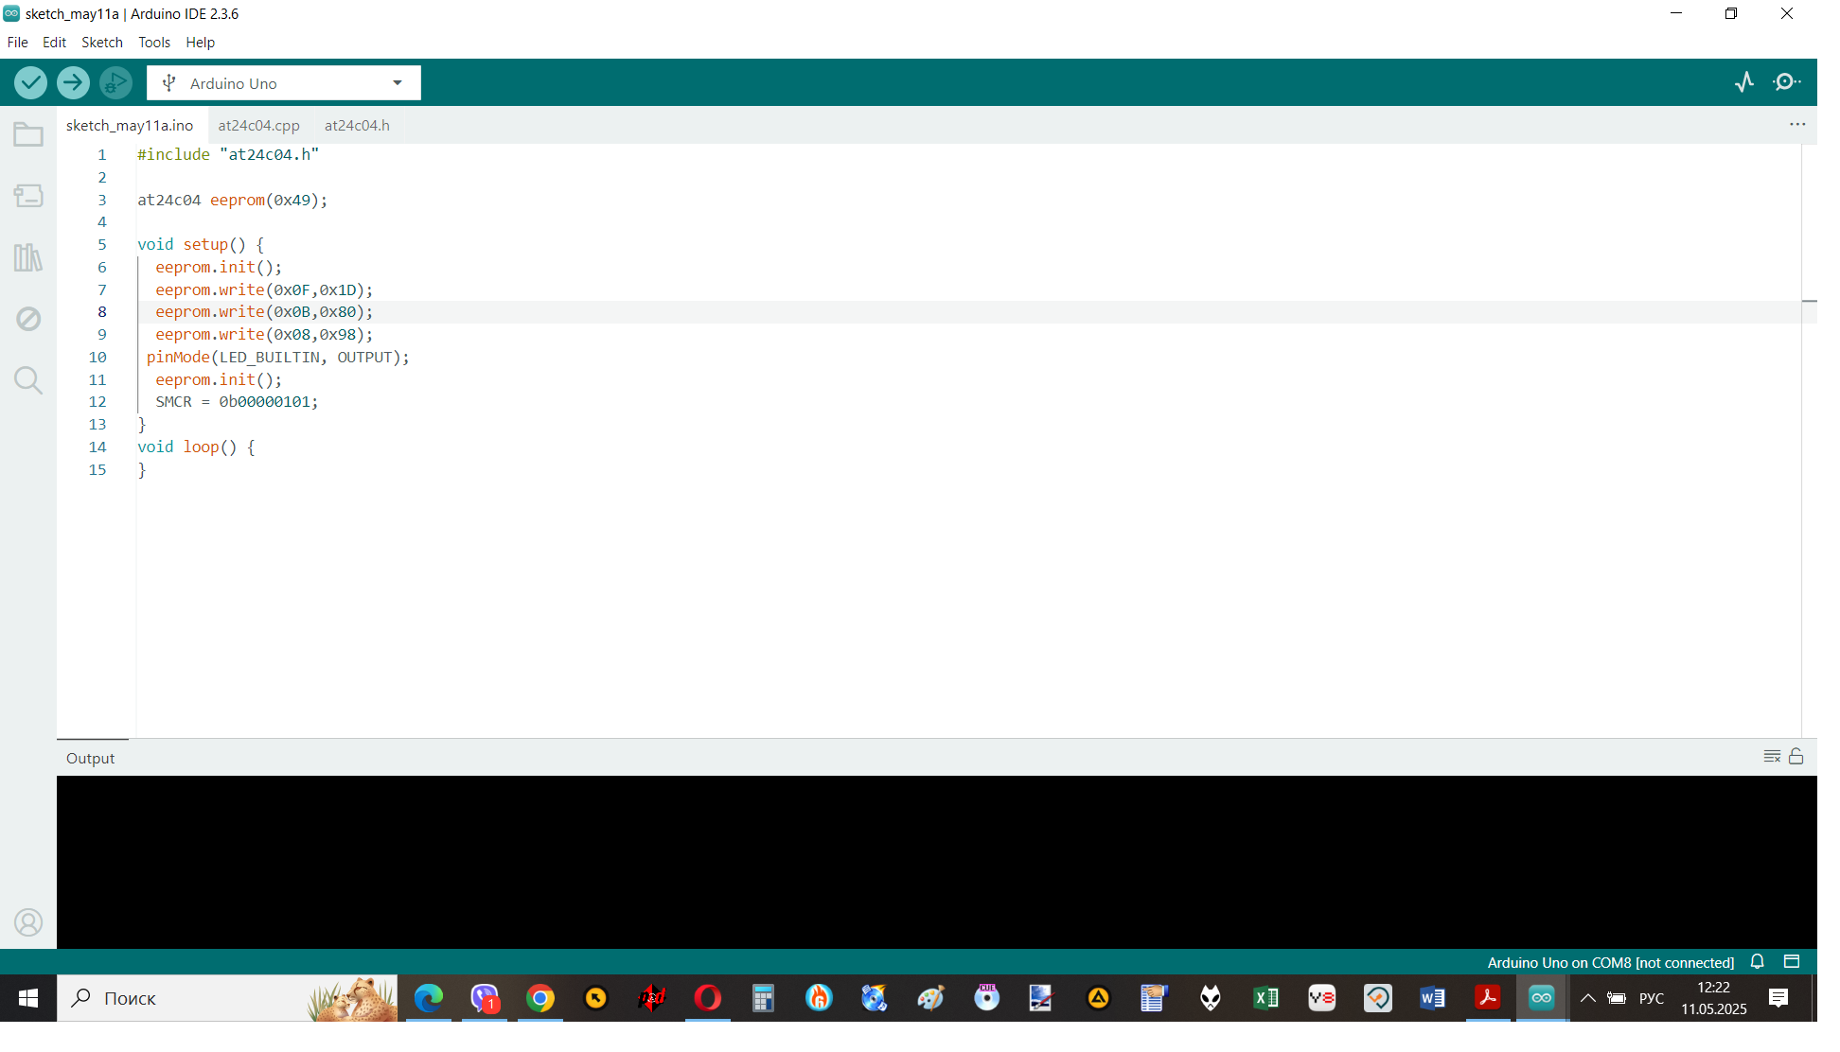Image resolution: width=1840 pixels, height=1052 pixels.
Task: Open the Windows action center notifications
Action: [1778, 998]
